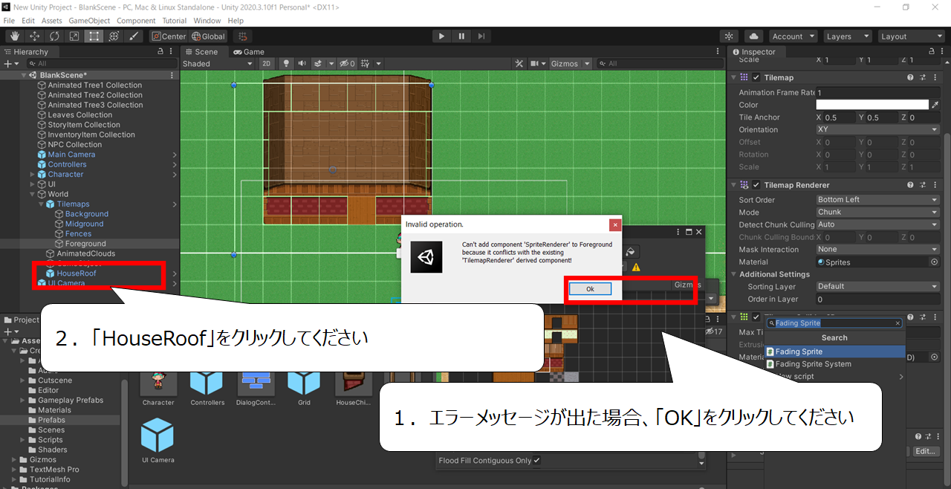Select Foreground tilemap in Hierarchy
The image size is (951, 489).
(85, 244)
